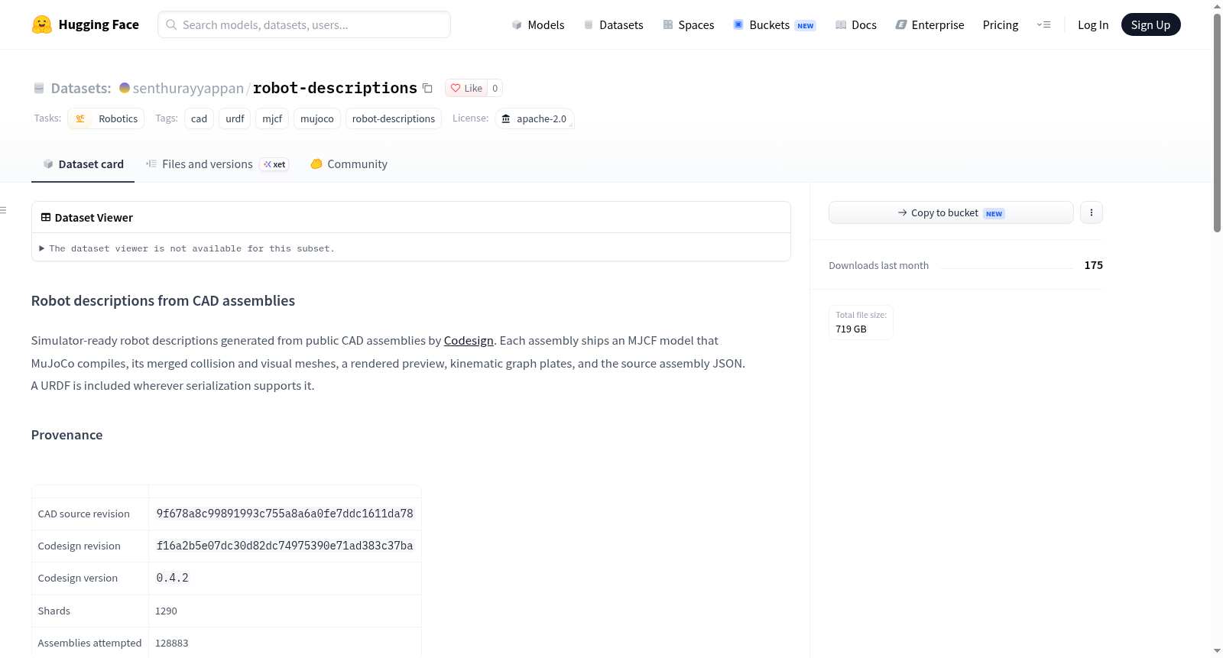1223x658 pixels.
Task: Click the Shards value 1290
Action: [x=166, y=611]
